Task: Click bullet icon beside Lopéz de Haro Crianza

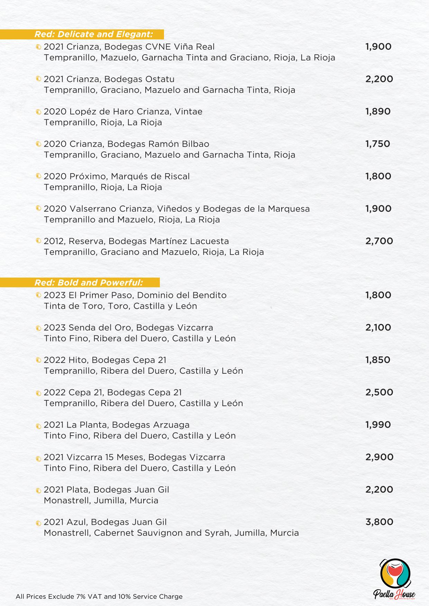Action: click(39, 112)
